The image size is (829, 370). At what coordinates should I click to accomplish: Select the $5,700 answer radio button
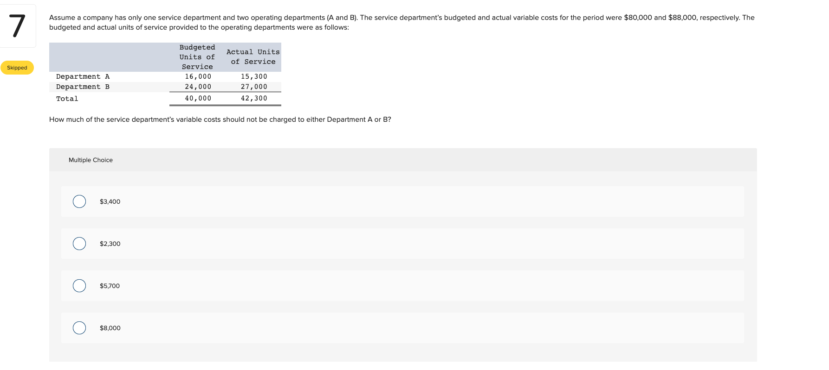point(79,286)
